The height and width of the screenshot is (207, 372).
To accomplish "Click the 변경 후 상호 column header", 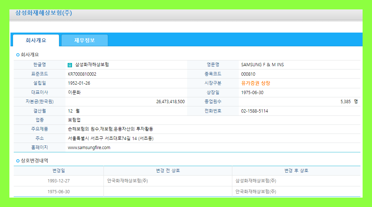I will point(296,171).
